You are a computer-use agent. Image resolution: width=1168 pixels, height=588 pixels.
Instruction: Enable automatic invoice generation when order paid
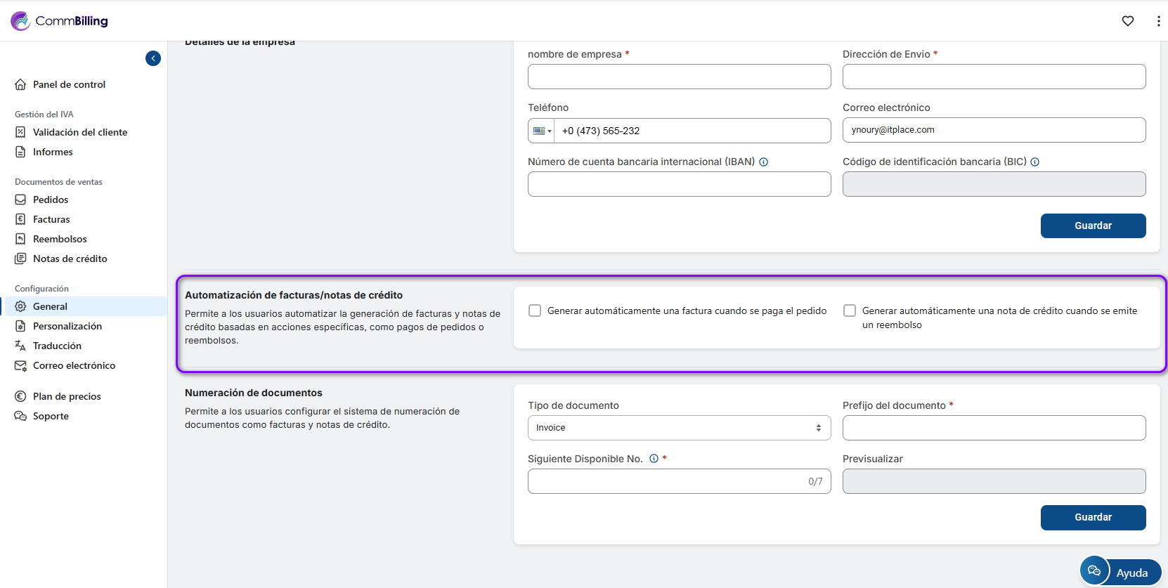tap(535, 311)
